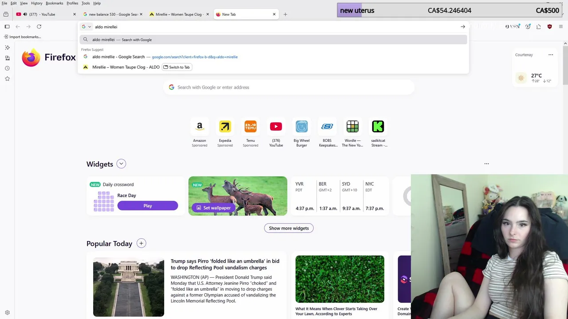Mute the YouTube tab audio

25,14
